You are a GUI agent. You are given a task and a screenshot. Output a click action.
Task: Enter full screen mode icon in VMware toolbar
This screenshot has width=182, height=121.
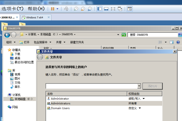[113, 9]
